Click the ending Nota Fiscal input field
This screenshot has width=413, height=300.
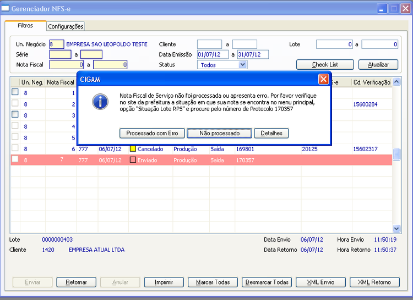click(110, 65)
